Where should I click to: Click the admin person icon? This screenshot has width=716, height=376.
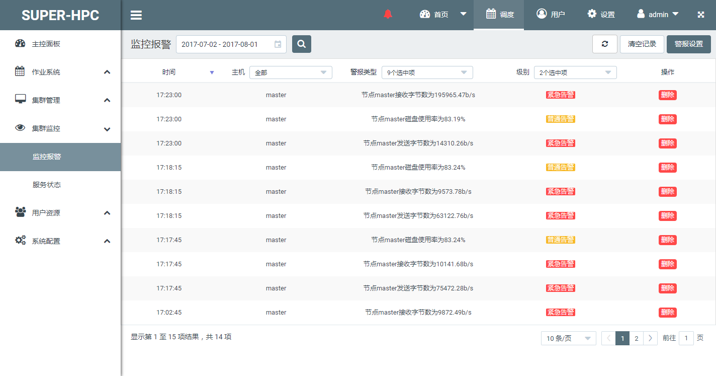(641, 14)
